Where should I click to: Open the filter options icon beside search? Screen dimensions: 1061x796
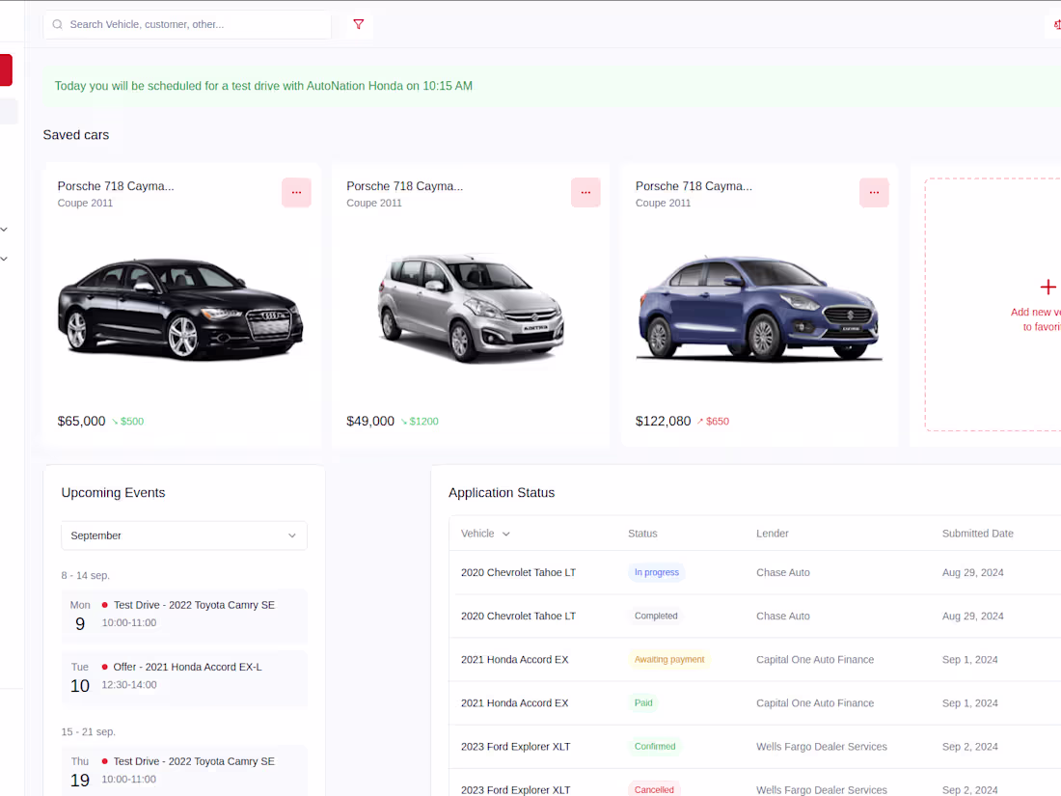(358, 23)
